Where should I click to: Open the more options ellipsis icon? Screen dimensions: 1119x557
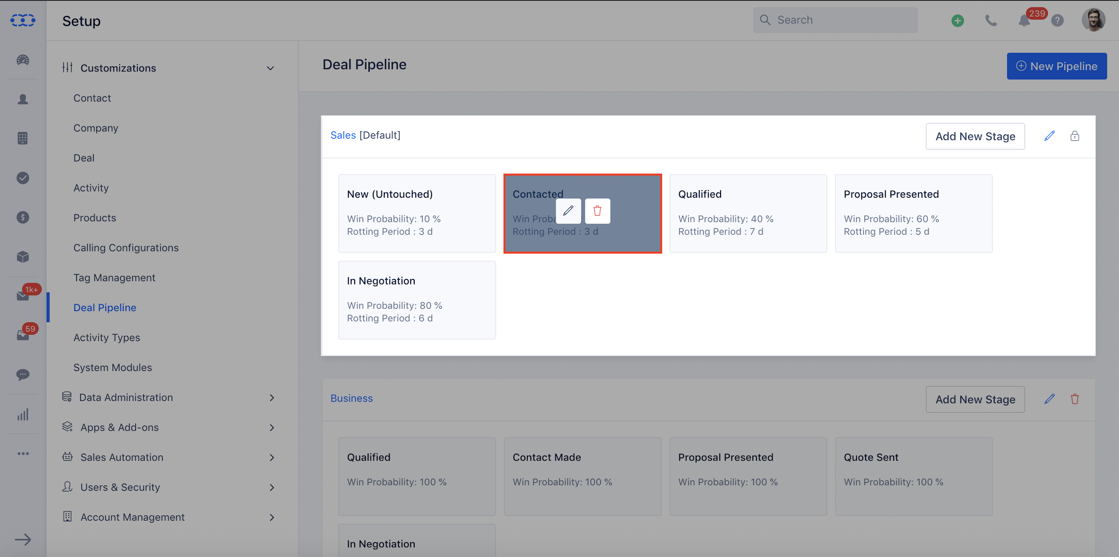point(23,454)
